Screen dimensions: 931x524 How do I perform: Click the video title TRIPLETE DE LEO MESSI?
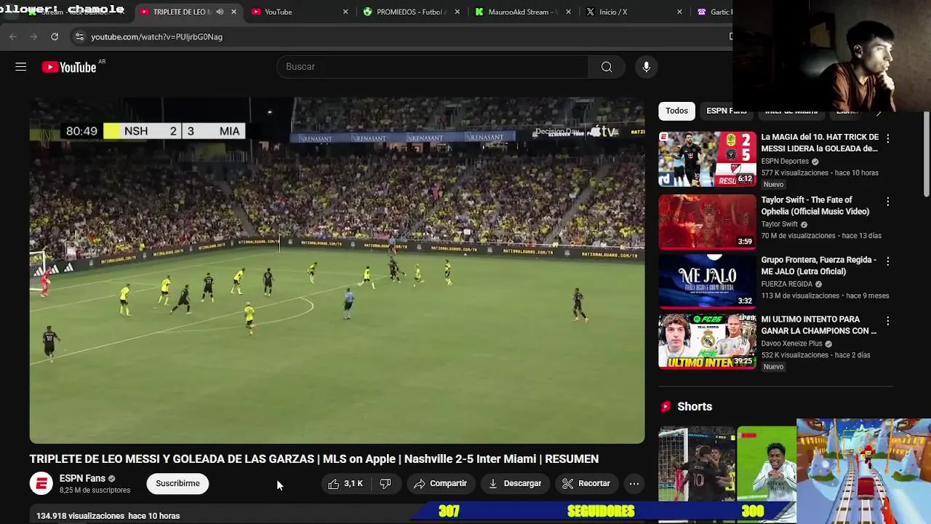click(314, 458)
